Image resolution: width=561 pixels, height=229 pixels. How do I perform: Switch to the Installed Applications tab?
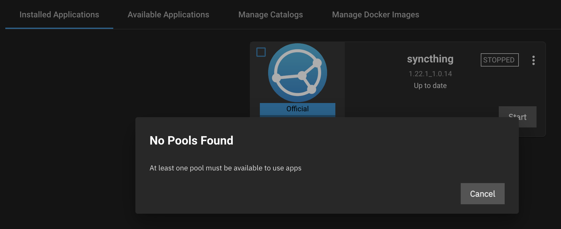(x=59, y=15)
